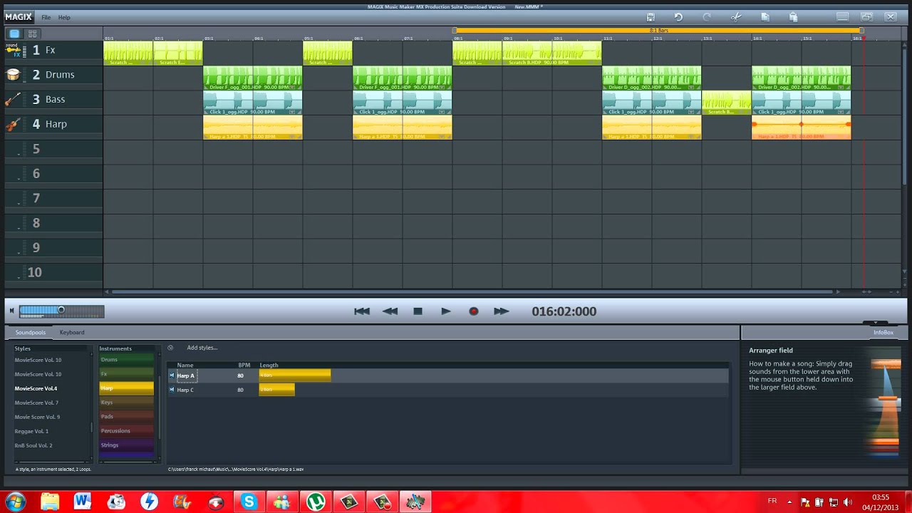Click the violin icon on Harp track 4
Viewport: 912px width, 513px height.
[x=14, y=124]
